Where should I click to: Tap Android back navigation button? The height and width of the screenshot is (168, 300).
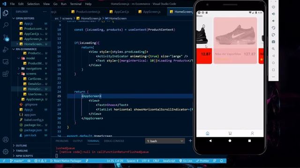coord(210,141)
